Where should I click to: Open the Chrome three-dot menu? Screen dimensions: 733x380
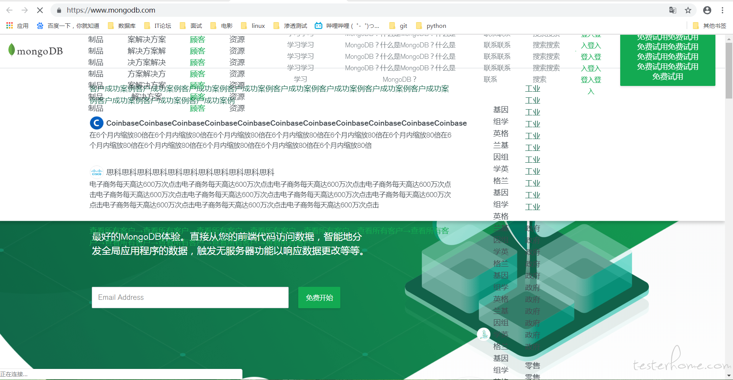(x=722, y=10)
